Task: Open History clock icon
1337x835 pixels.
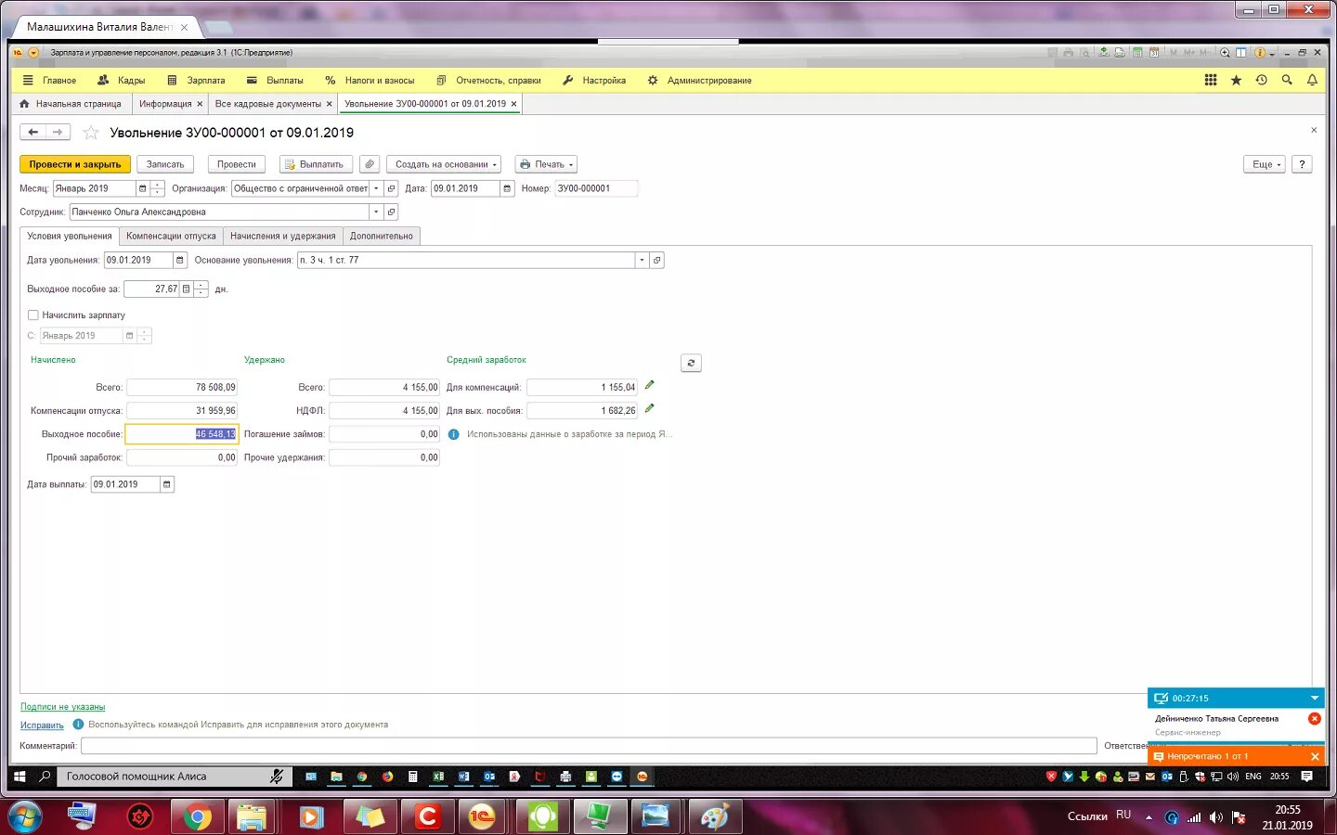Action: coord(1261,81)
